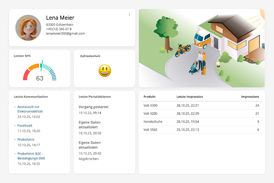Screen dimensions: 274x183
Task: Open Probefahrt B2C Bestätigungs-SMS link
Action: coord(31,156)
